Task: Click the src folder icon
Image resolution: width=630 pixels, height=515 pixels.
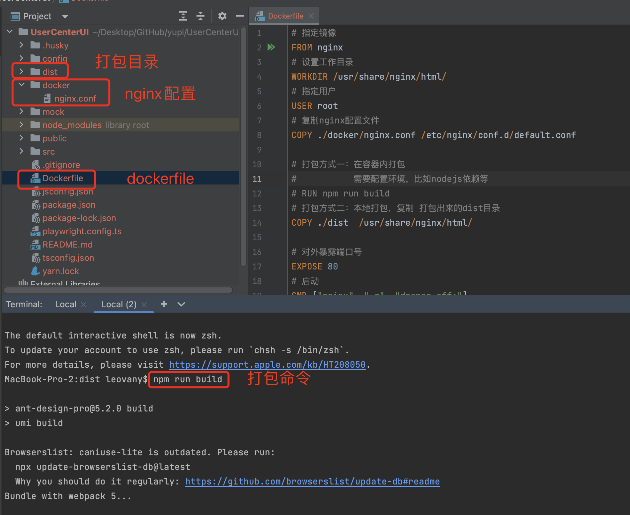Action: point(35,151)
